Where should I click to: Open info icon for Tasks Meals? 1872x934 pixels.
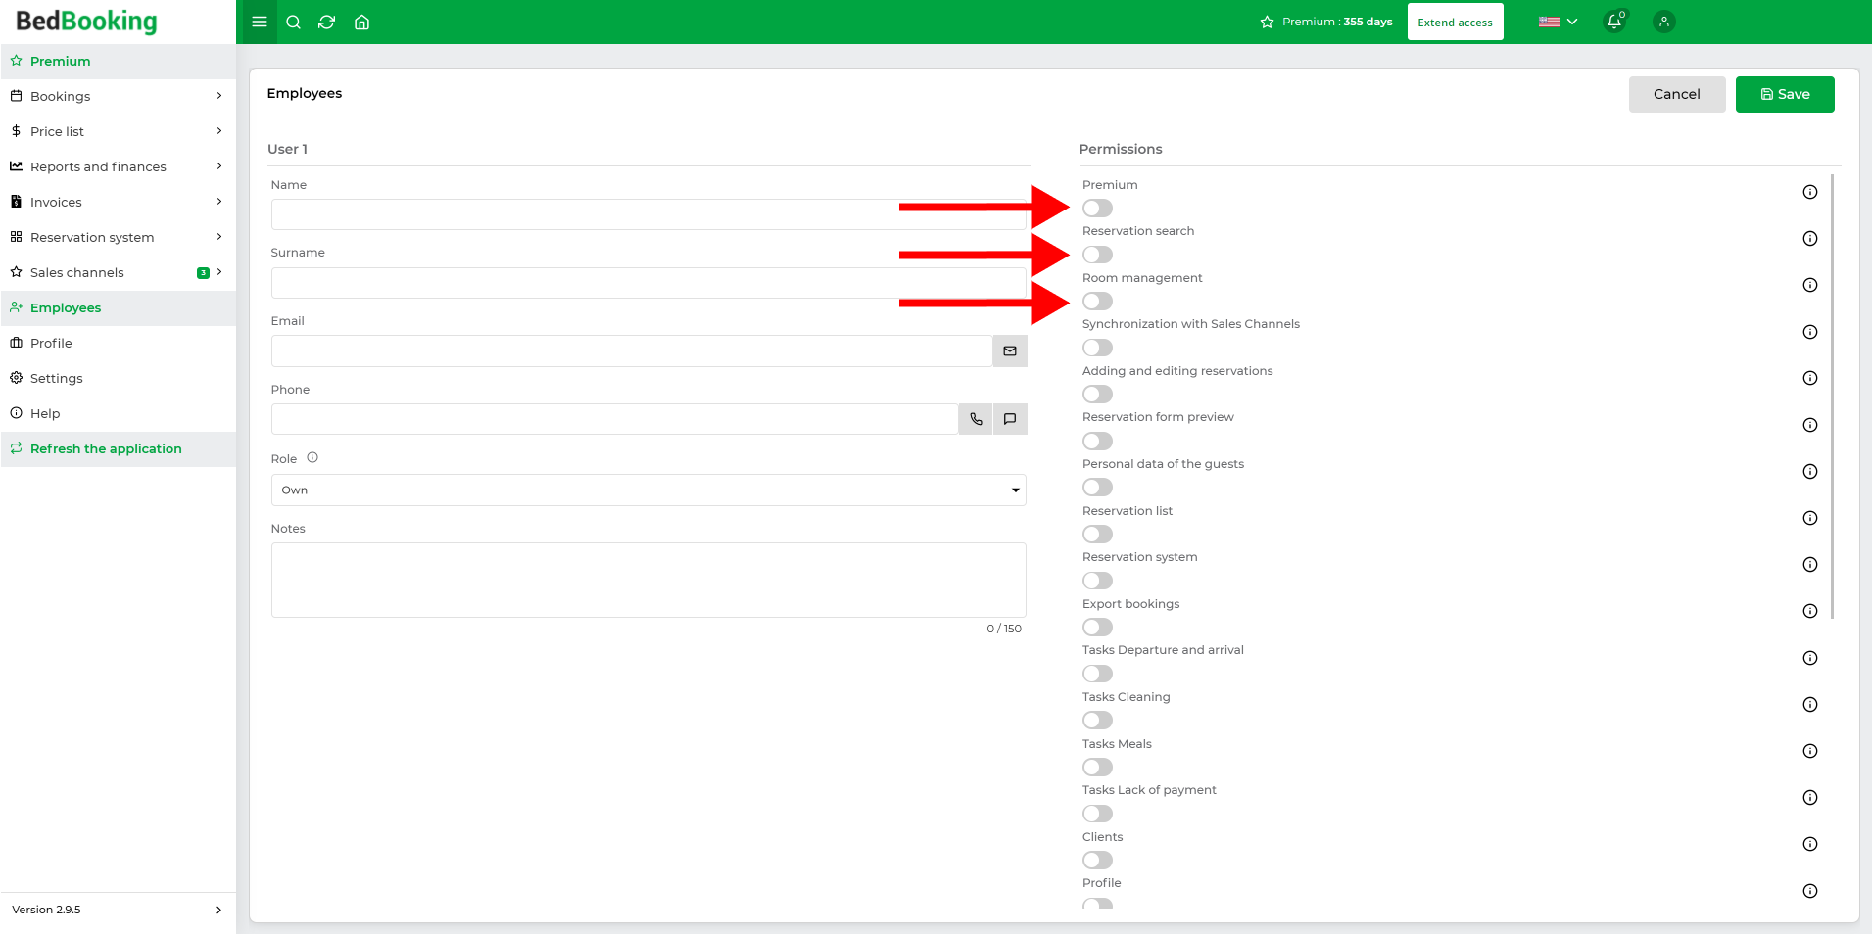(x=1810, y=751)
